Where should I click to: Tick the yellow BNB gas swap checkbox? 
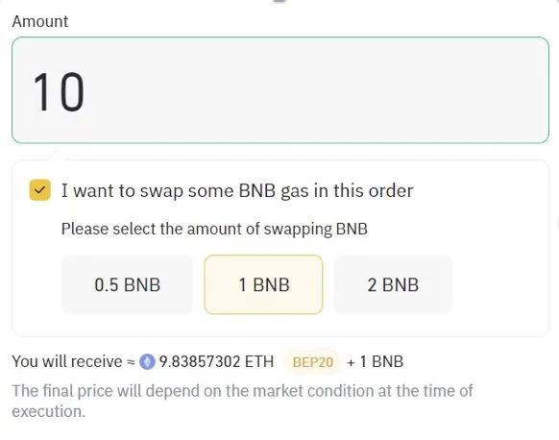coord(40,190)
